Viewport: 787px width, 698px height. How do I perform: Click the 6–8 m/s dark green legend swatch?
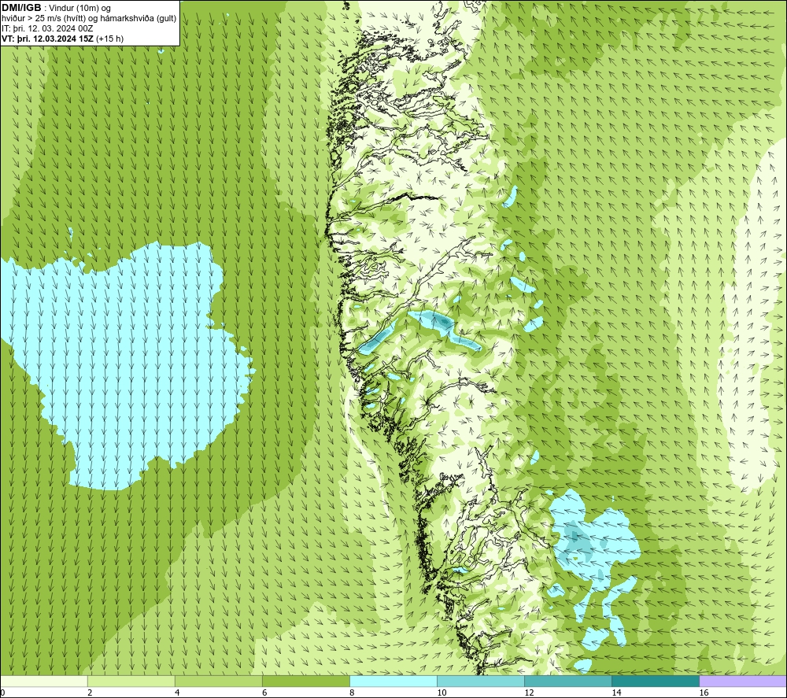click(x=305, y=681)
